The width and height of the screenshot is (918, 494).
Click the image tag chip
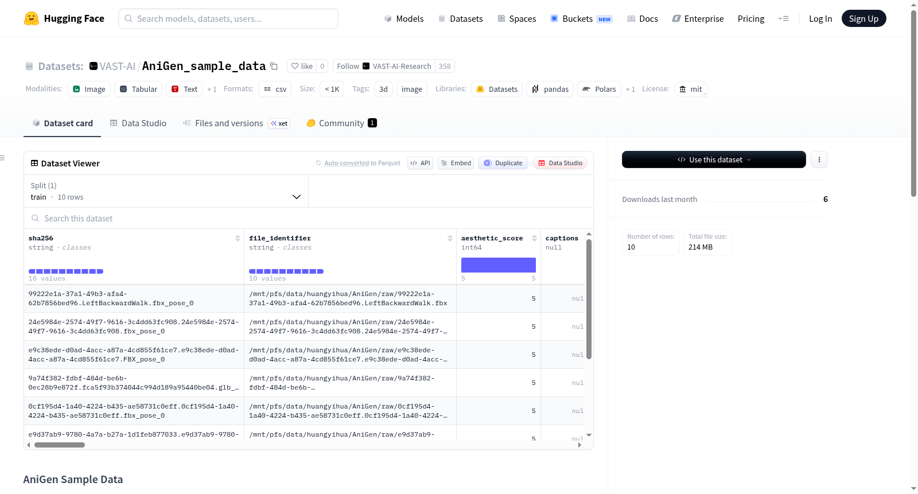[x=412, y=90]
